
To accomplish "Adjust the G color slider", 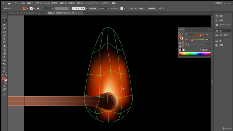I will (x=196, y=39).
